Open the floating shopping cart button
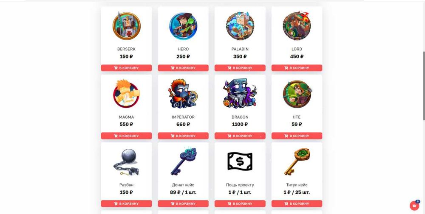The height and width of the screenshot is (214, 425). 414,206
